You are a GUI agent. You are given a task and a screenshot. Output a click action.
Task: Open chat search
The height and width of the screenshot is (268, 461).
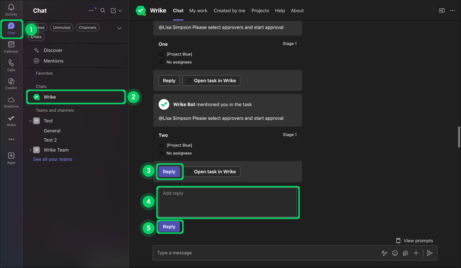(x=103, y=10)
